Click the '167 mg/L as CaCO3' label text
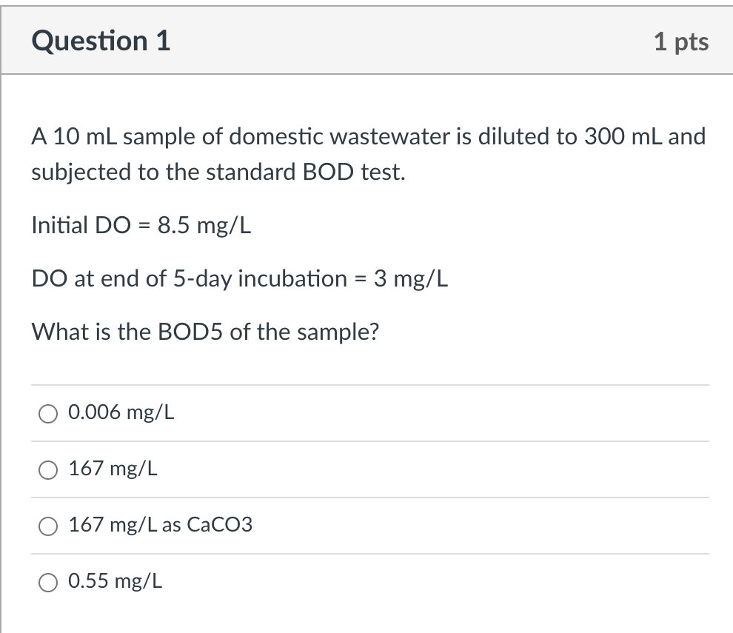This screenshot has height=633, width=733. tap(161, 525)
